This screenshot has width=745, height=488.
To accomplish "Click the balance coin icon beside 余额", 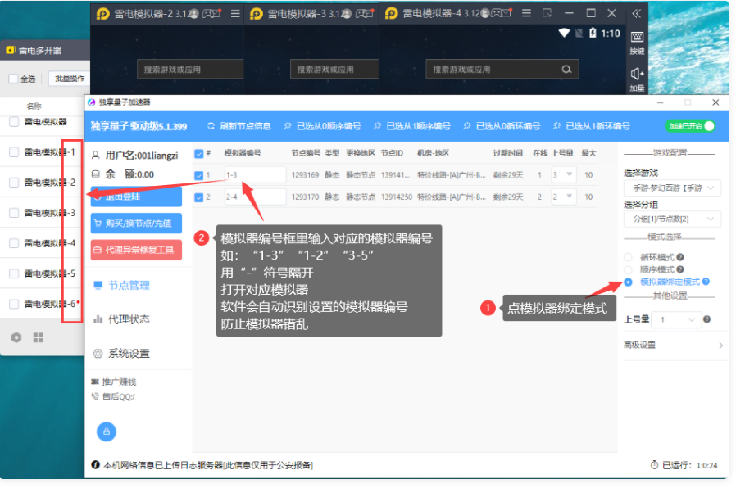I will tap(96, 174).
